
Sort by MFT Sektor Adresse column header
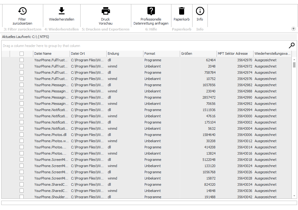pos(235,54)
